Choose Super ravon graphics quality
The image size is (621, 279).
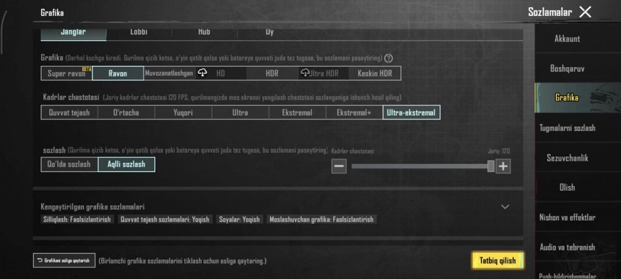click(x=66, y=74)
